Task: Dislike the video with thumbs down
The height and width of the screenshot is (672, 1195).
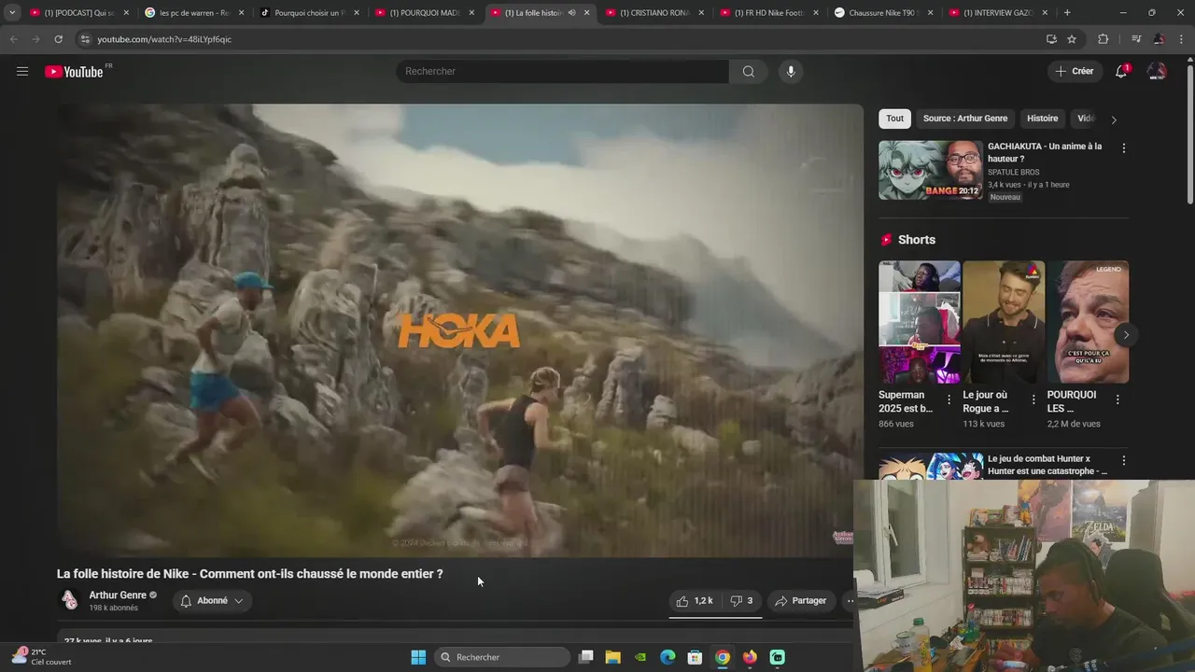Action: click(741, 601)
